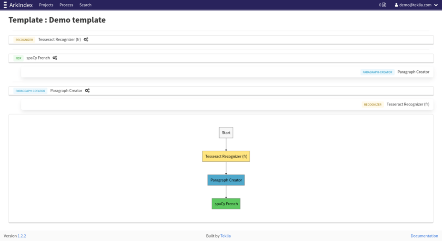Open the Documentation link

[x=424, y=236]
